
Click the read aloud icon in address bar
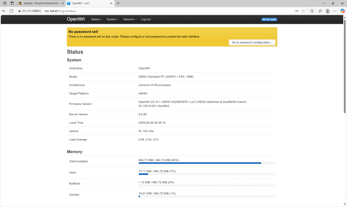(x=296, y=11)
